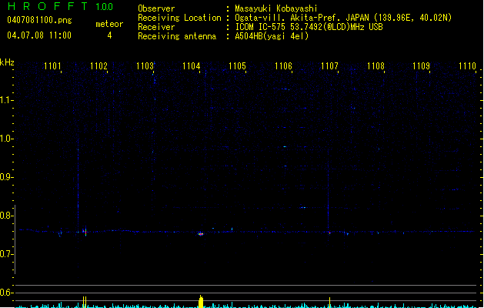The image size is (484, 308).
Task: Click time axis label 1105
Action: pyautogui.click(x=237, y=66)
